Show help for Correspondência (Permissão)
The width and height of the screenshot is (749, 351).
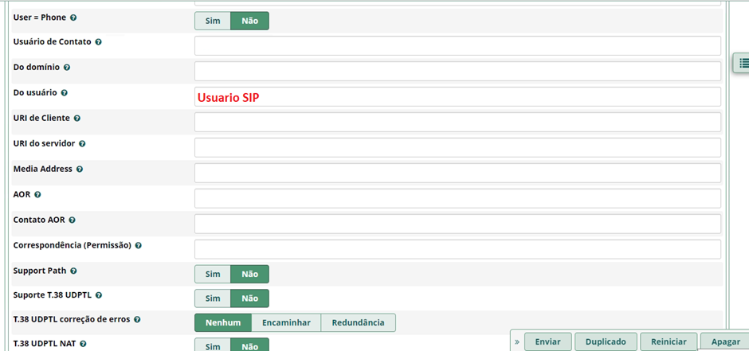[138, 245]
